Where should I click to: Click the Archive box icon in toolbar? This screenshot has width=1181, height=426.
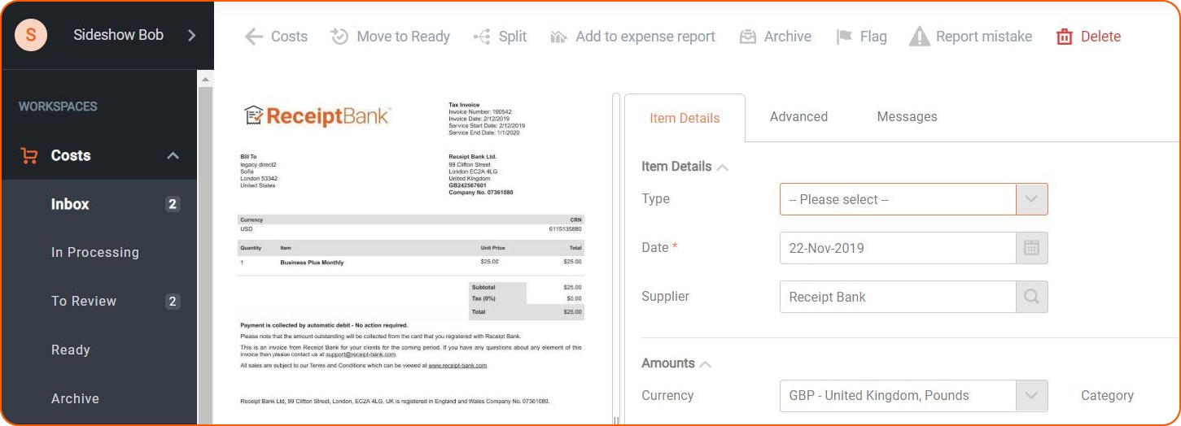(747, 37)
